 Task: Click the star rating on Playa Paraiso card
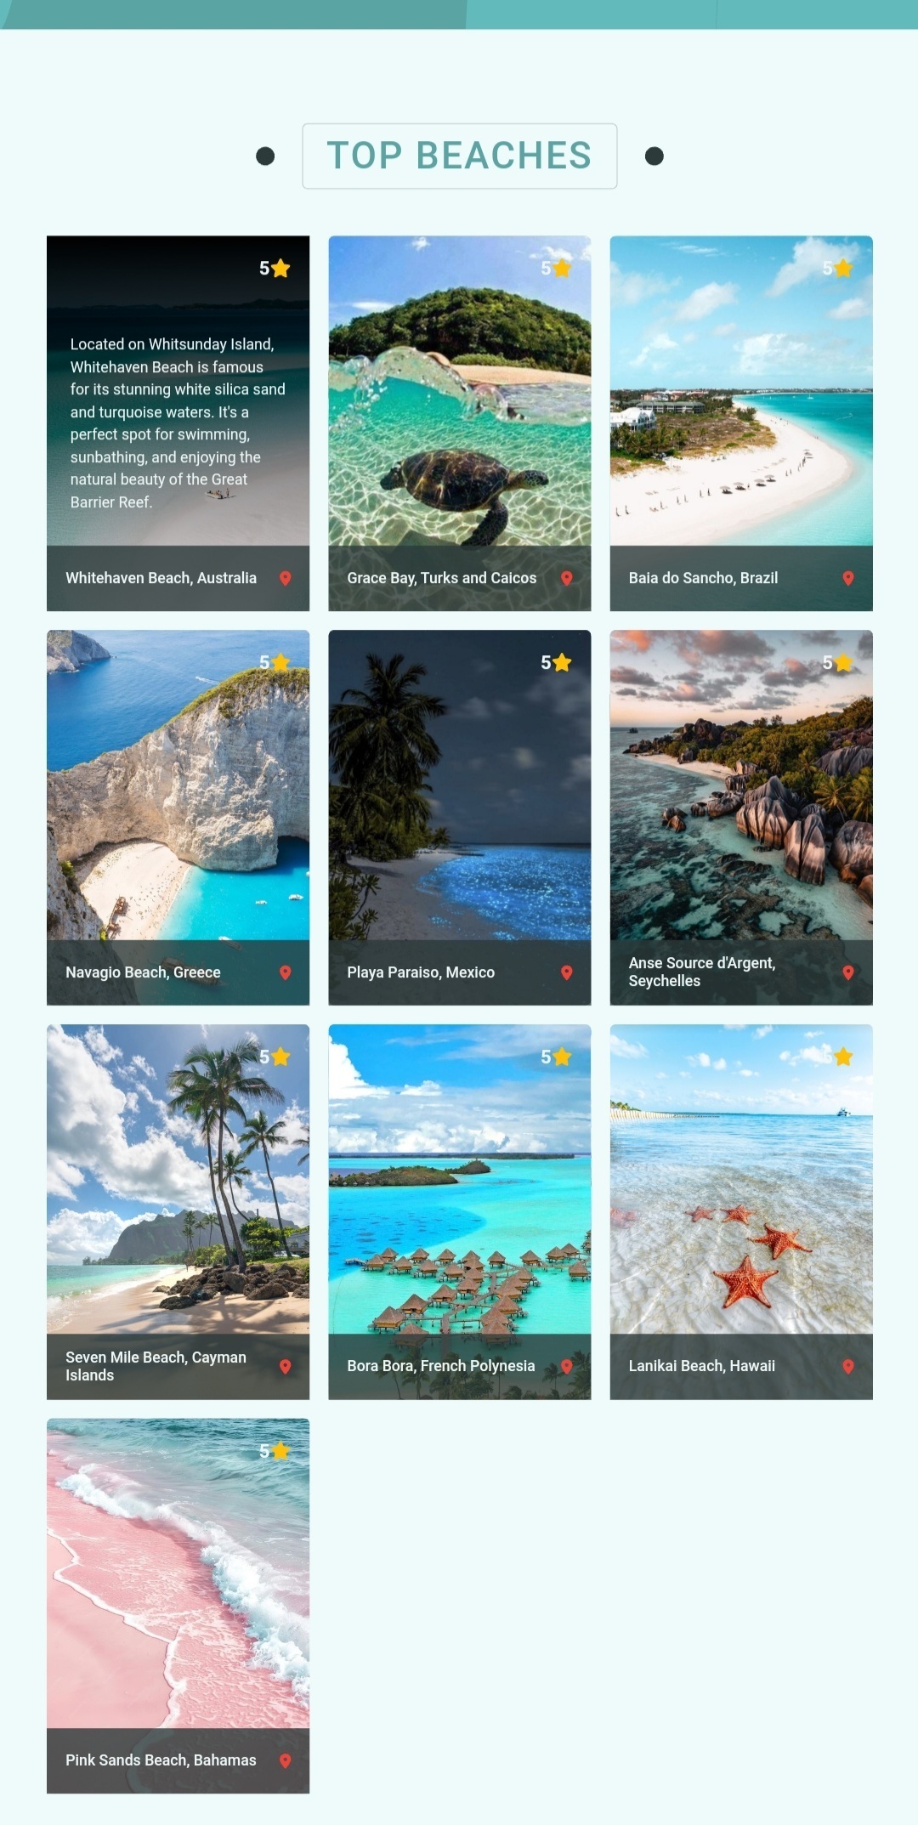coord(556,662)
